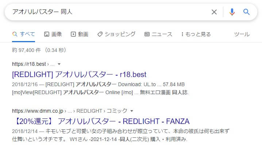Open the r18.best result title link

pos(79,74)
